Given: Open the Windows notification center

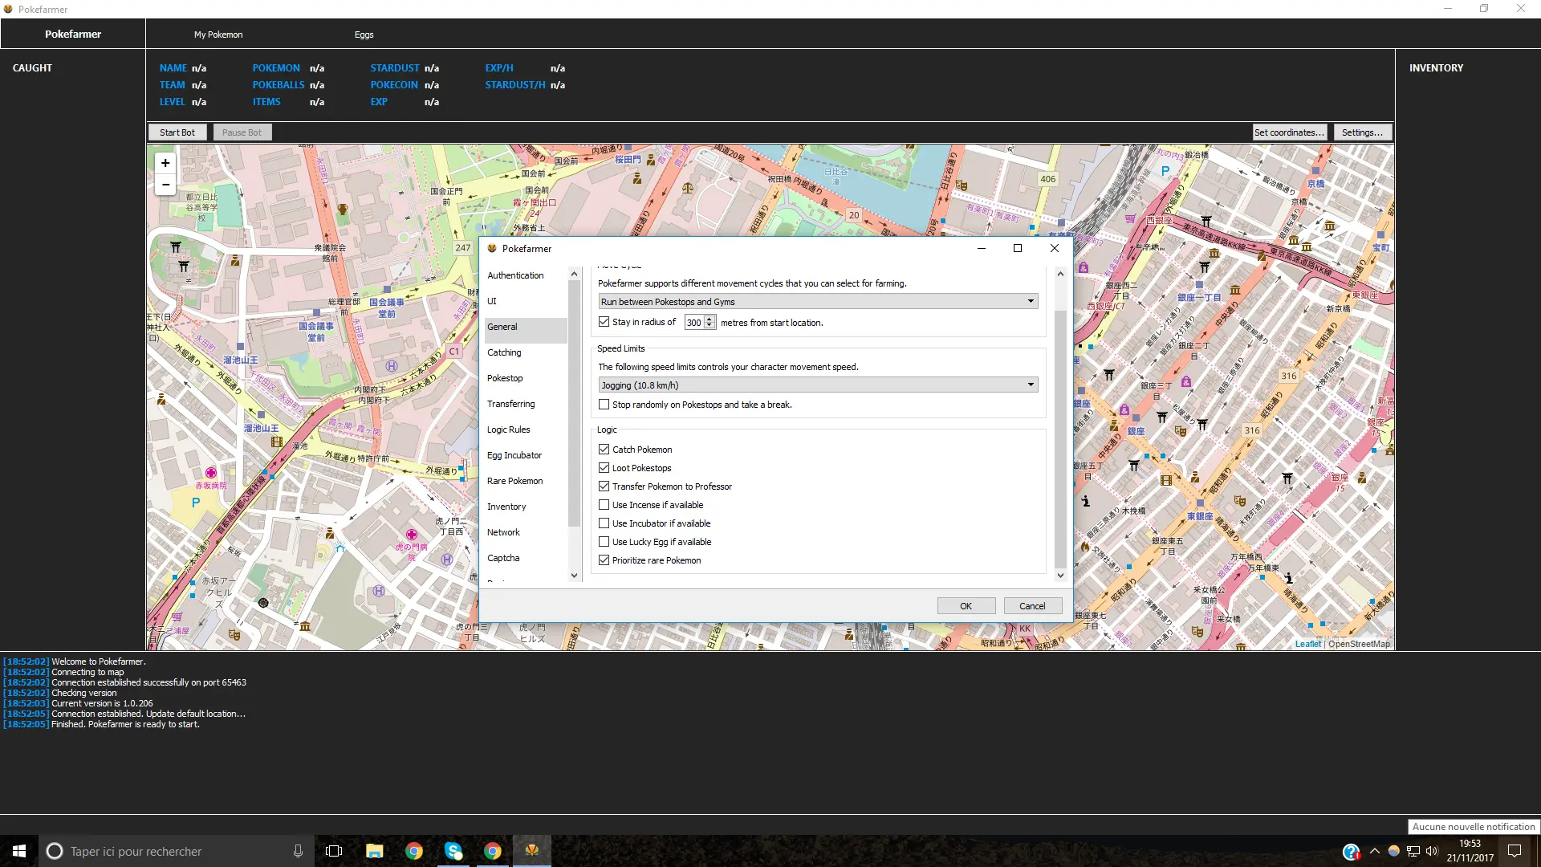Looking at the screenshot, I should point(1515,851).
